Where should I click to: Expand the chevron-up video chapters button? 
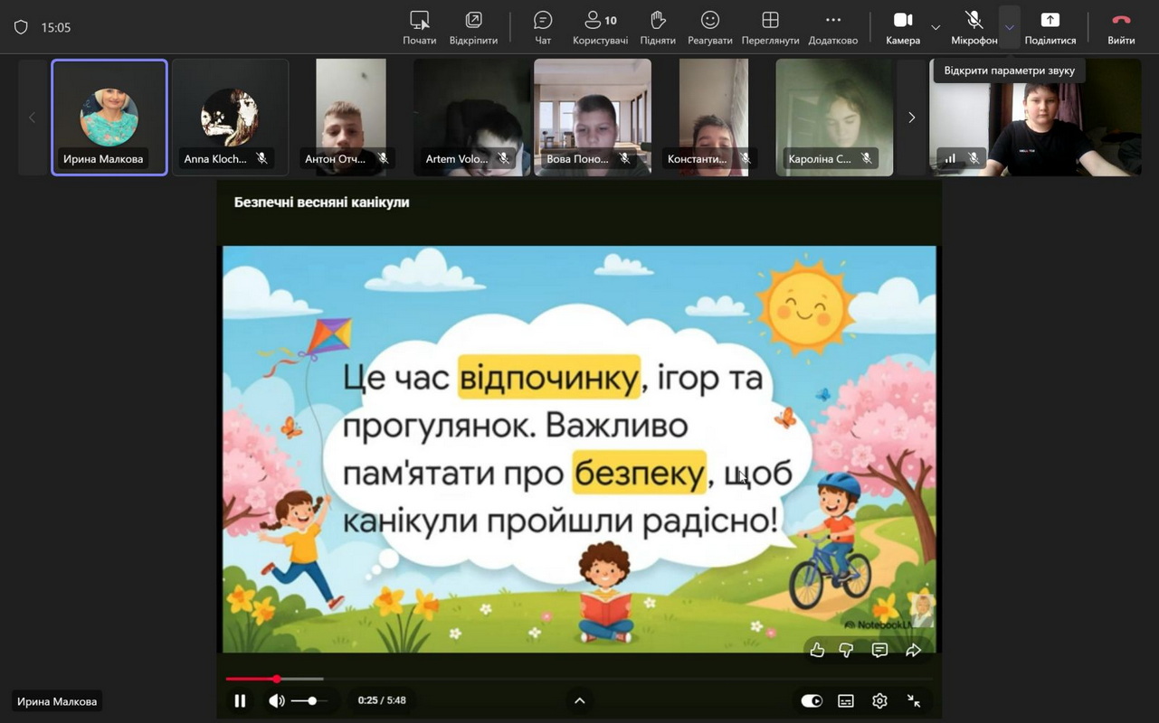click(580, 700)
